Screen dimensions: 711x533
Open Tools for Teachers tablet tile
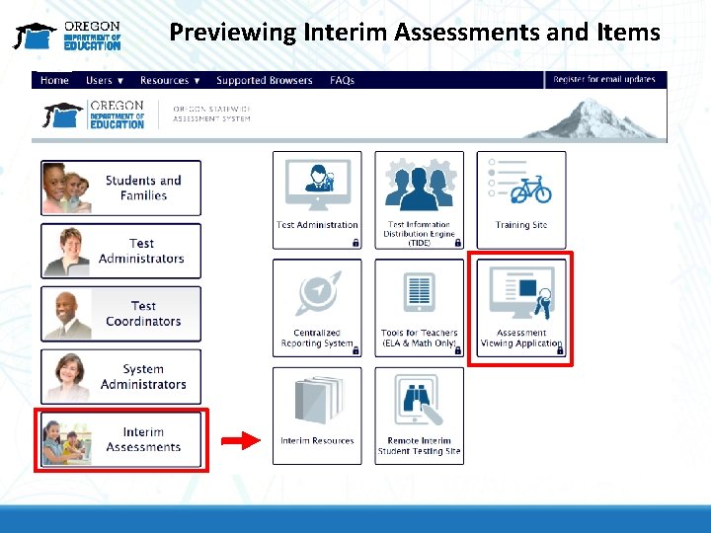pos(420,308)
